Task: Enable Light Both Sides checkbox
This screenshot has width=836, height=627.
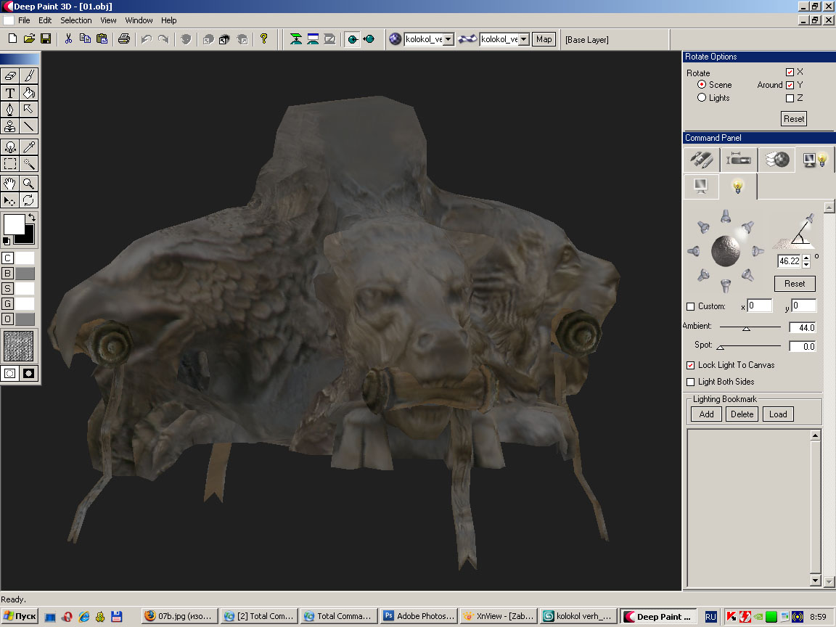Action: pos(691,382)
